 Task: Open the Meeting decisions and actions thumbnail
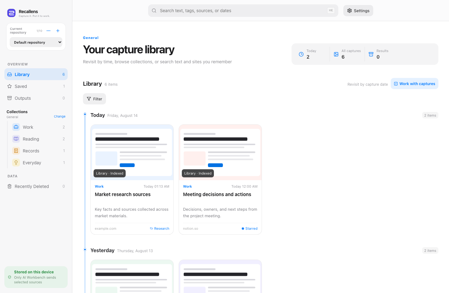tap(220, 152)
